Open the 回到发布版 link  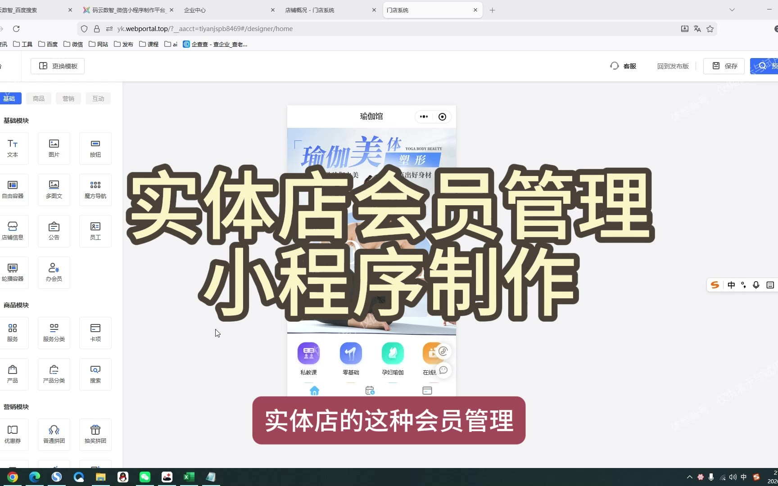[673, 66]
